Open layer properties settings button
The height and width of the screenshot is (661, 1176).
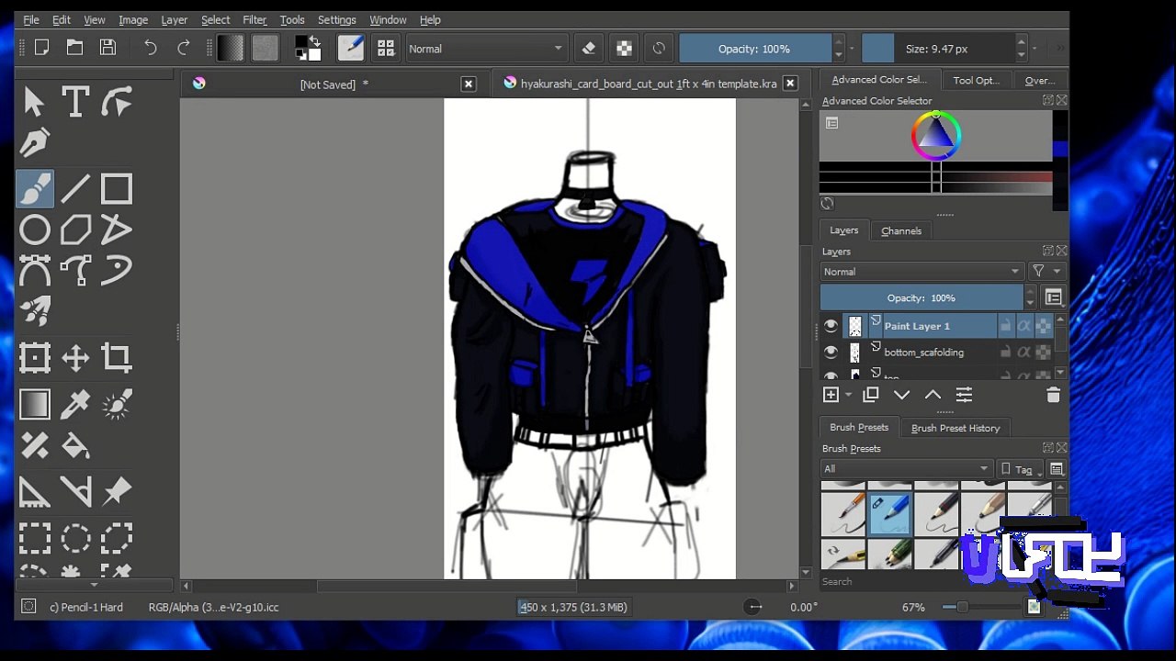click(964, 395)
